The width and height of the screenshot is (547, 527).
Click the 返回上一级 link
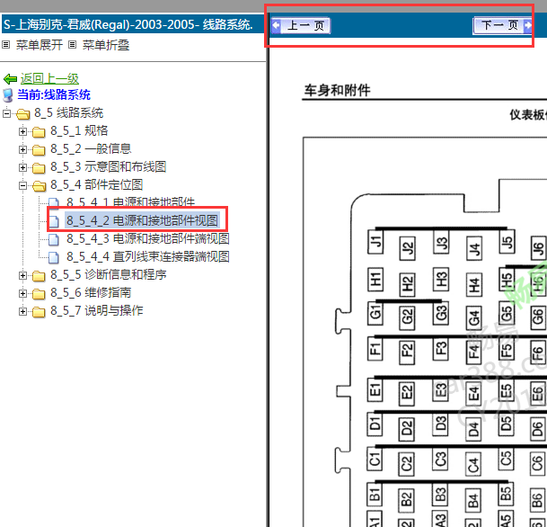tap(49, 78)
